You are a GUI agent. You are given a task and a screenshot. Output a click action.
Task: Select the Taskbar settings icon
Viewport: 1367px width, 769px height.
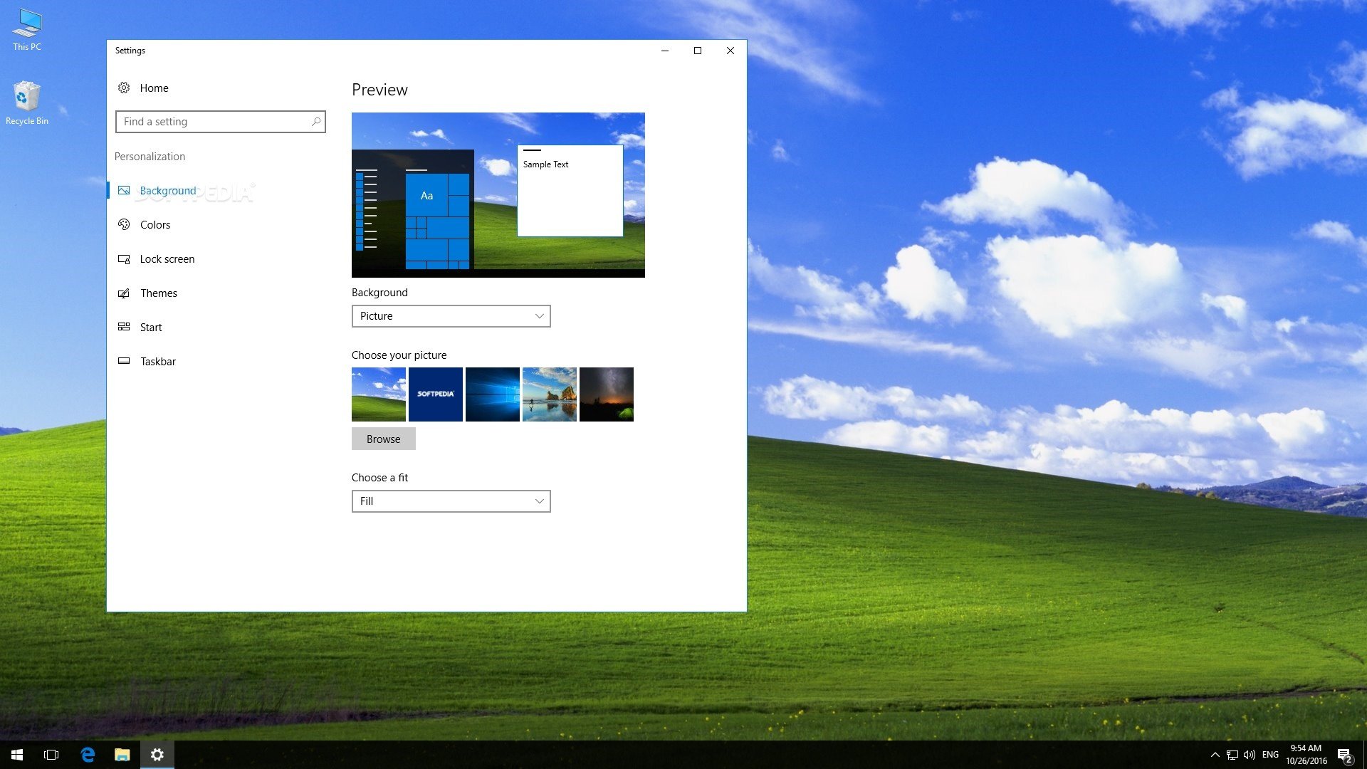pyautogui.click(x=124, y=361)
